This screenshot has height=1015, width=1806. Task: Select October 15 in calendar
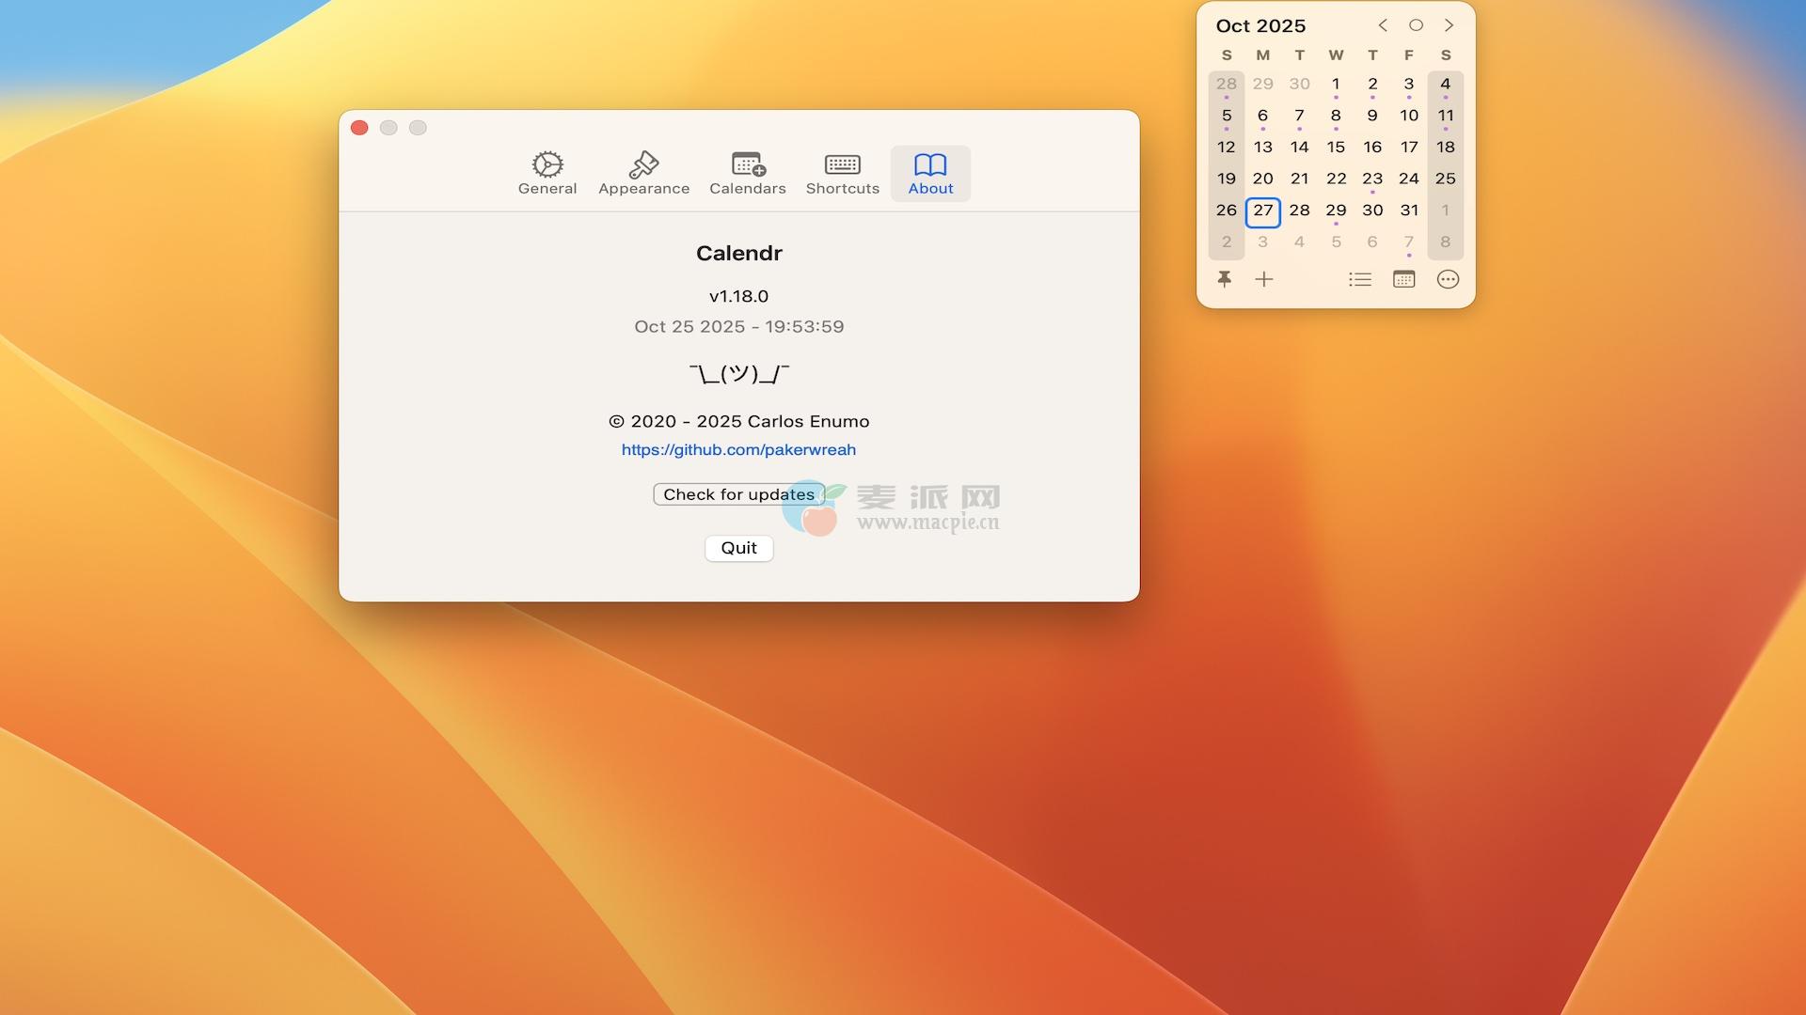pos(1336,148)
